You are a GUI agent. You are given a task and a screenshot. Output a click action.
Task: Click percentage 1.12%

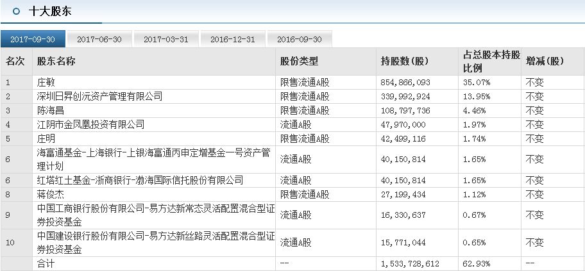pyautogui.click(x=474, y=195)
